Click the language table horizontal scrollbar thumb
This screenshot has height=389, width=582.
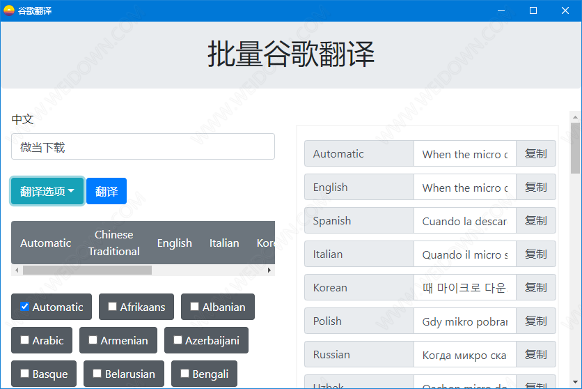click(x=87, y=270)
